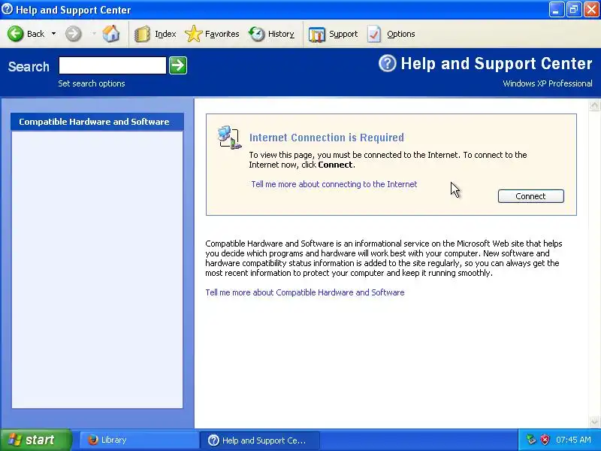601x451 pixels.
Task: Click the Help and Support Center banner question icon
Action: coord(387,63)
